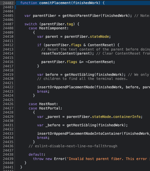Click 'throw' keyword on line 24439

tap(38, 159)
